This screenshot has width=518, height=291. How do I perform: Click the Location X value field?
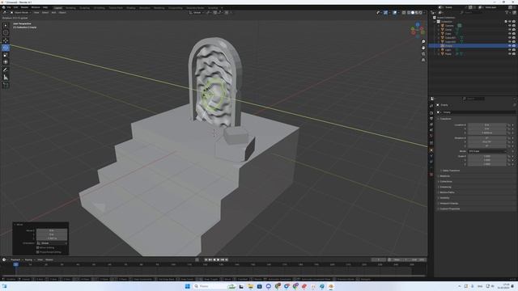pyautogui.click(x=487, y=125)
